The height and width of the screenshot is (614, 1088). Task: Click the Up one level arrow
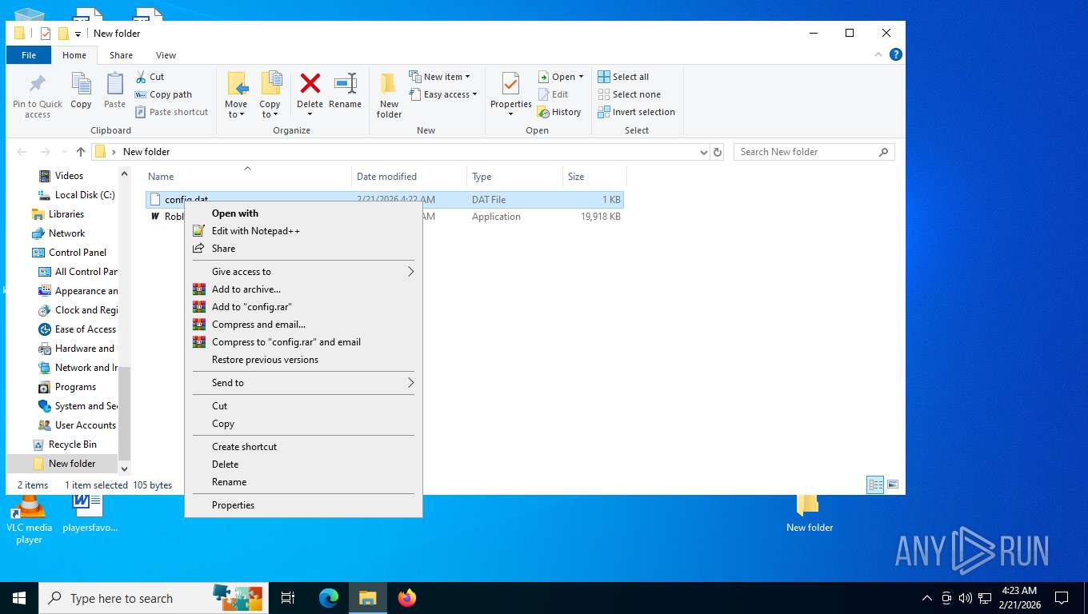tap(81, 152)
